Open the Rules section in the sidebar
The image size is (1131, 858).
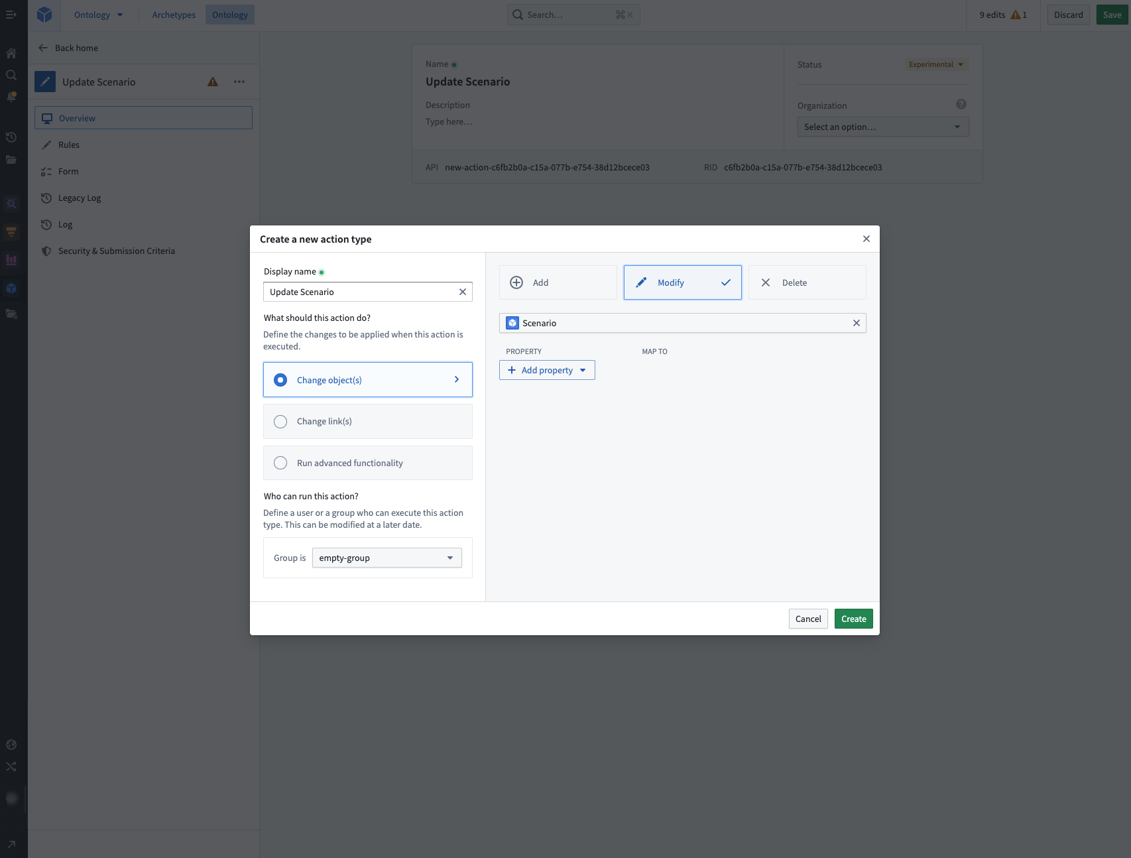[143, 145]
